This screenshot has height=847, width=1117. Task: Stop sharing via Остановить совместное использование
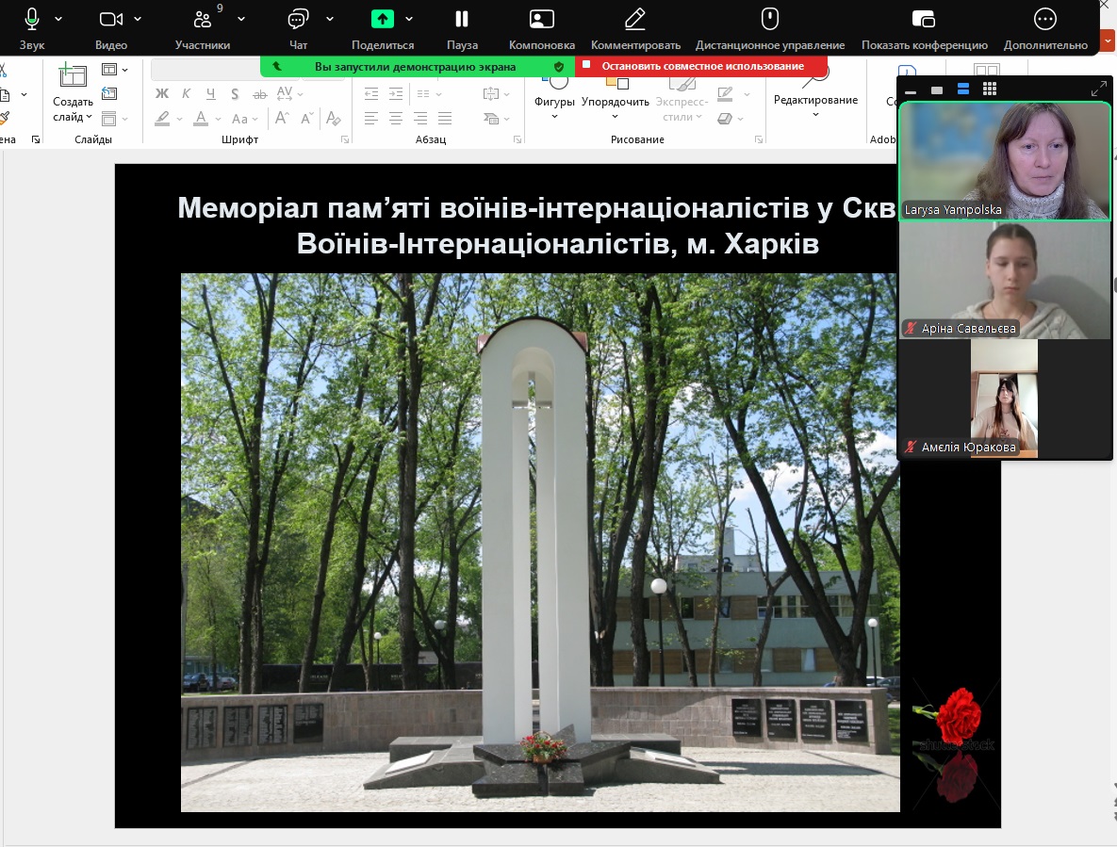pos(702,66)
